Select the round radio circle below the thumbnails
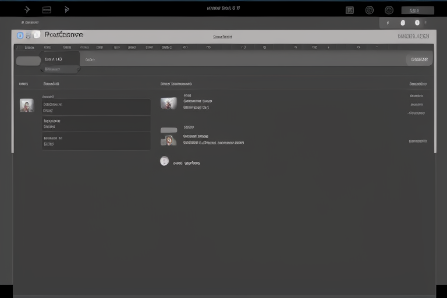Screen dimensions: 447x298 click(164, 161)
